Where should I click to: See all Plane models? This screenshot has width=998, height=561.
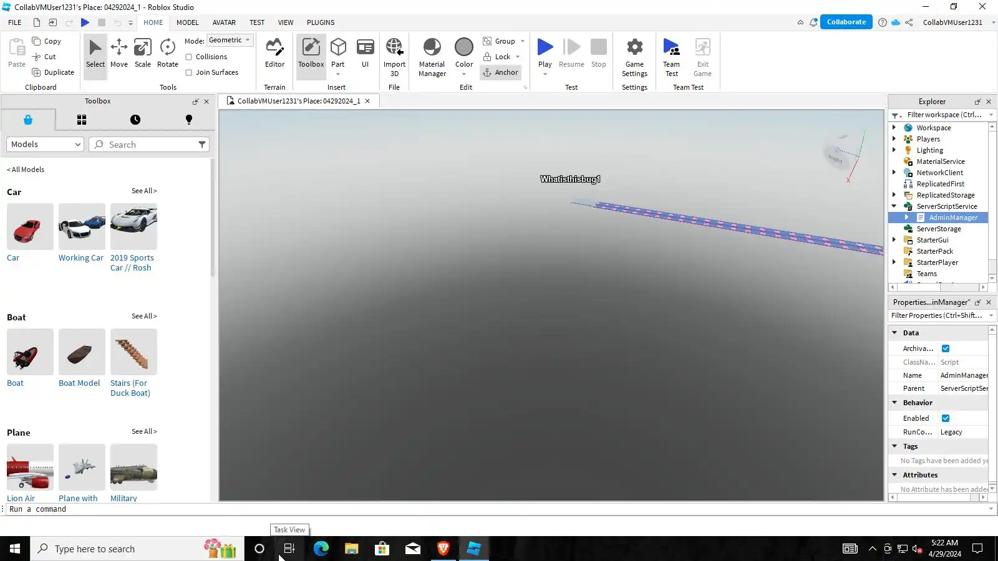click(144, 431)
